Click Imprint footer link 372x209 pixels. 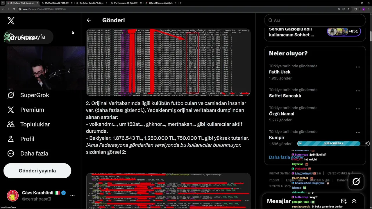274,180
